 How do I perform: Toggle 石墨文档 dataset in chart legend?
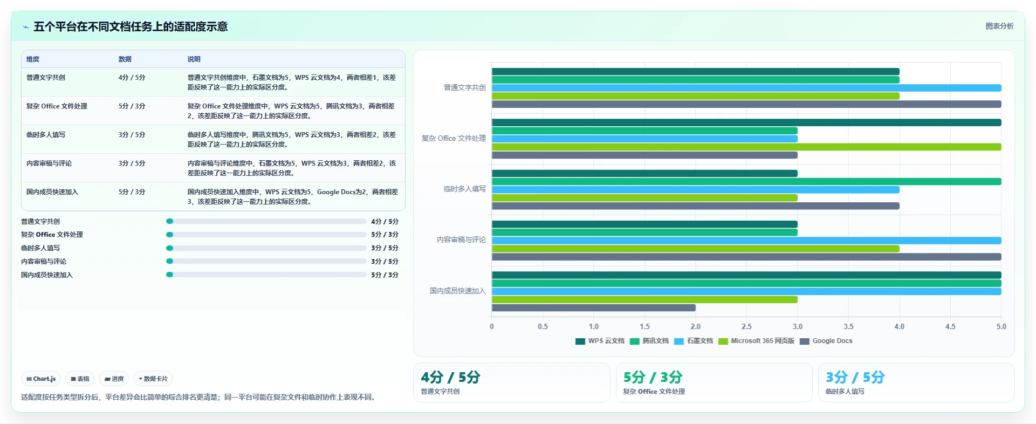tap(694, 341)
